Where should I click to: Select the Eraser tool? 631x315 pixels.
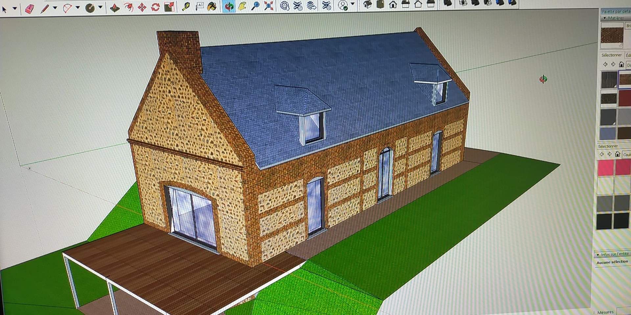click(30, 9)
